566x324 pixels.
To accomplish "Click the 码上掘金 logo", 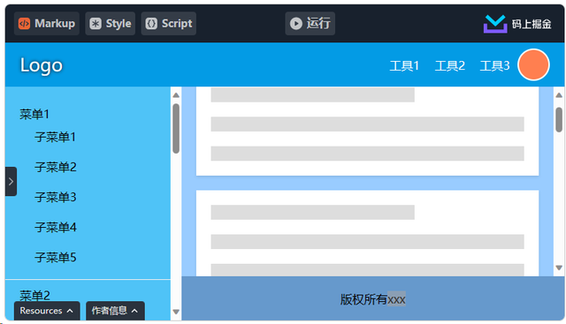I will 517,24.
